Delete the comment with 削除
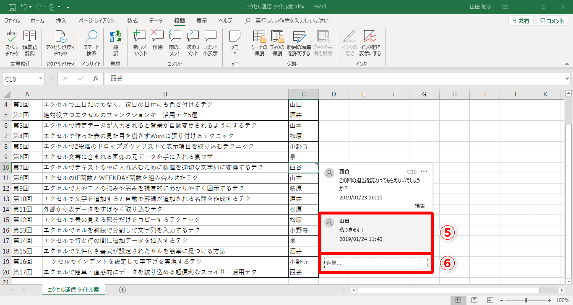573x305 pixels. tap(158, 40)
